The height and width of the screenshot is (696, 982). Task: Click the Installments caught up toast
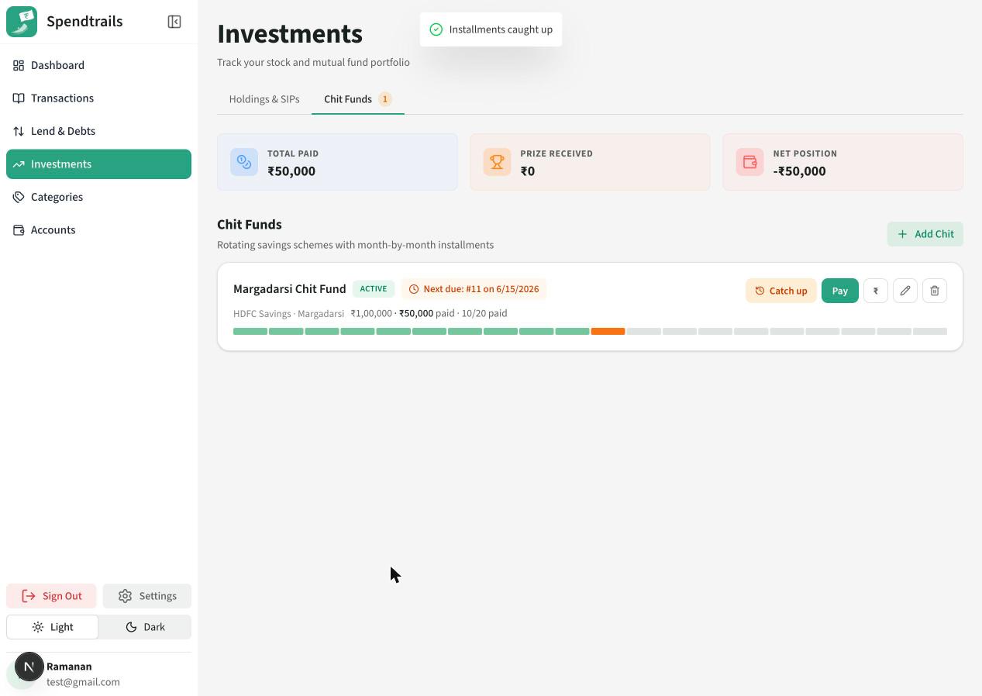coord(491,29)
